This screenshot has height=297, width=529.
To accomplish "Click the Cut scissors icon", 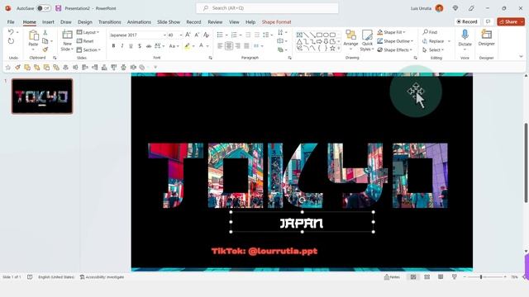I will (x=45, y=32).
